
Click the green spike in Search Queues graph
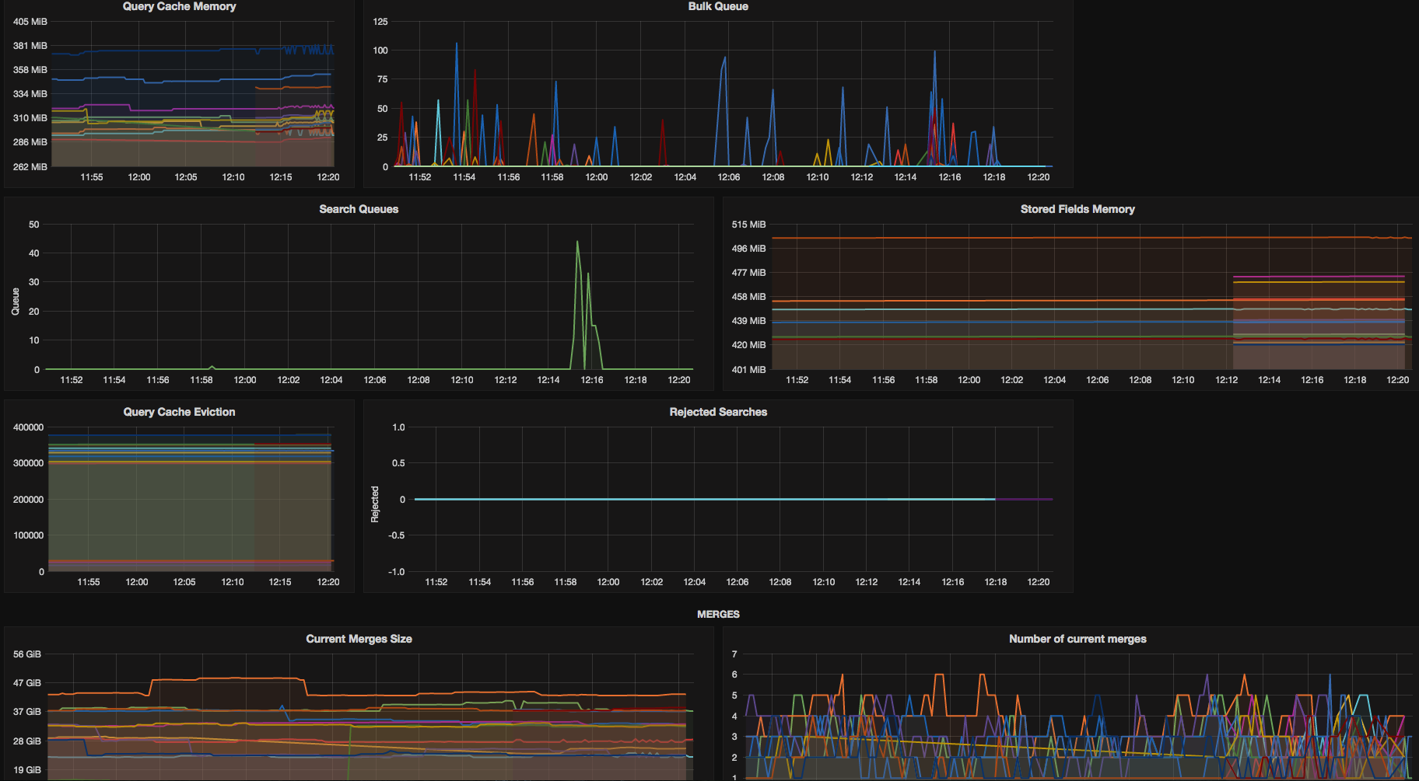coord(577,242)
